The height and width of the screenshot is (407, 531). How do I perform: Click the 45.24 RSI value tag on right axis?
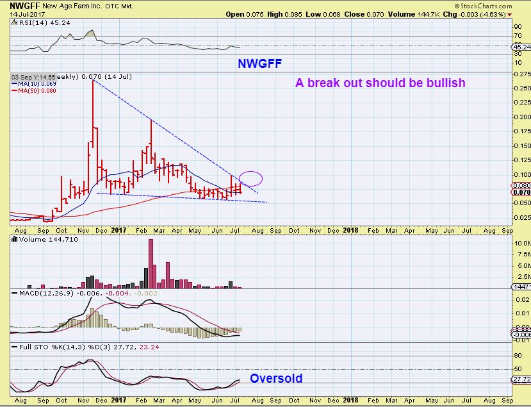point(522,47)
